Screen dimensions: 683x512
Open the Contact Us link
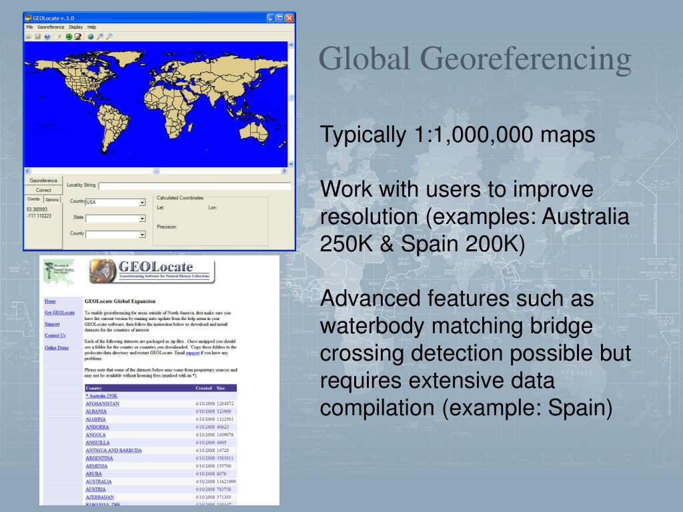pos(55,335)
